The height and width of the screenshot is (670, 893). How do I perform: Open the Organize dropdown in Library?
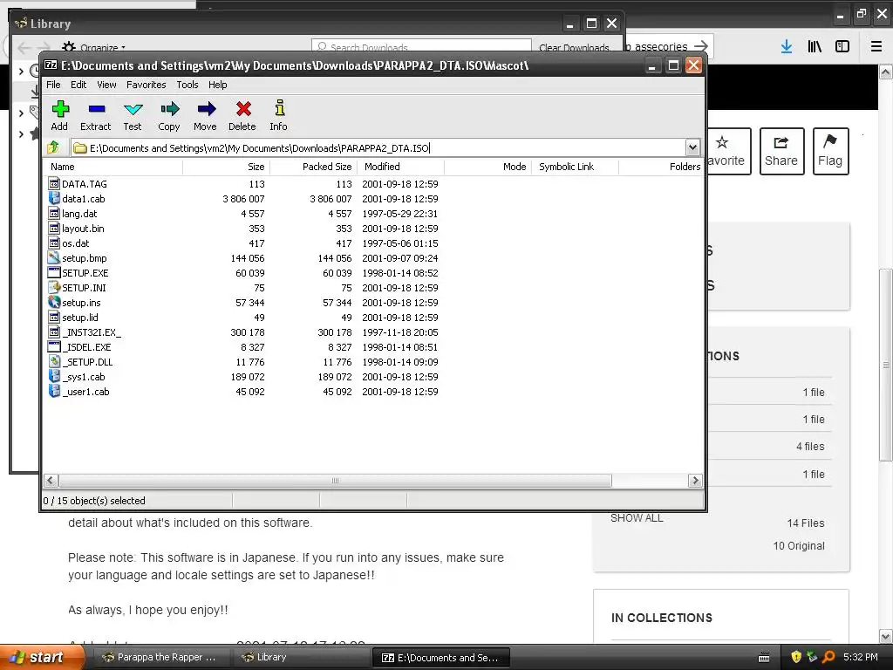tap(94, 47)
